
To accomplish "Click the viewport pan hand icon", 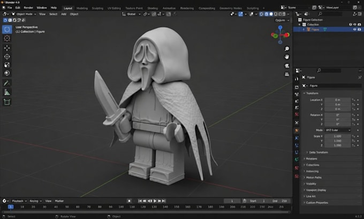I will click(287, 57).
